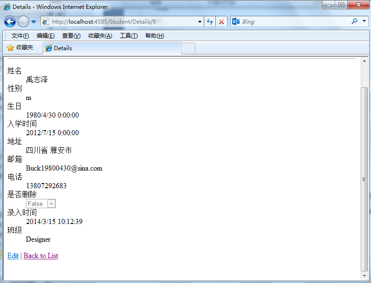Expand the address bar history dropdown
The image size is (371, 283).
point(200,22)
